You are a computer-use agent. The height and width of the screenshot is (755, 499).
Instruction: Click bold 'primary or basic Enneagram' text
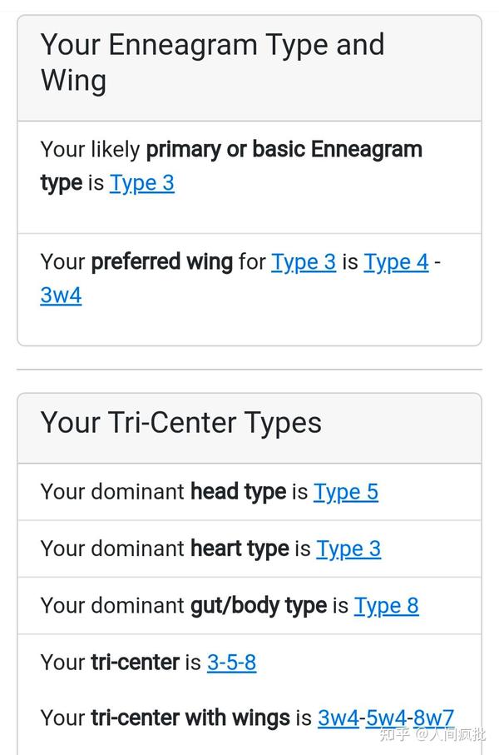(x=284, y=149)
